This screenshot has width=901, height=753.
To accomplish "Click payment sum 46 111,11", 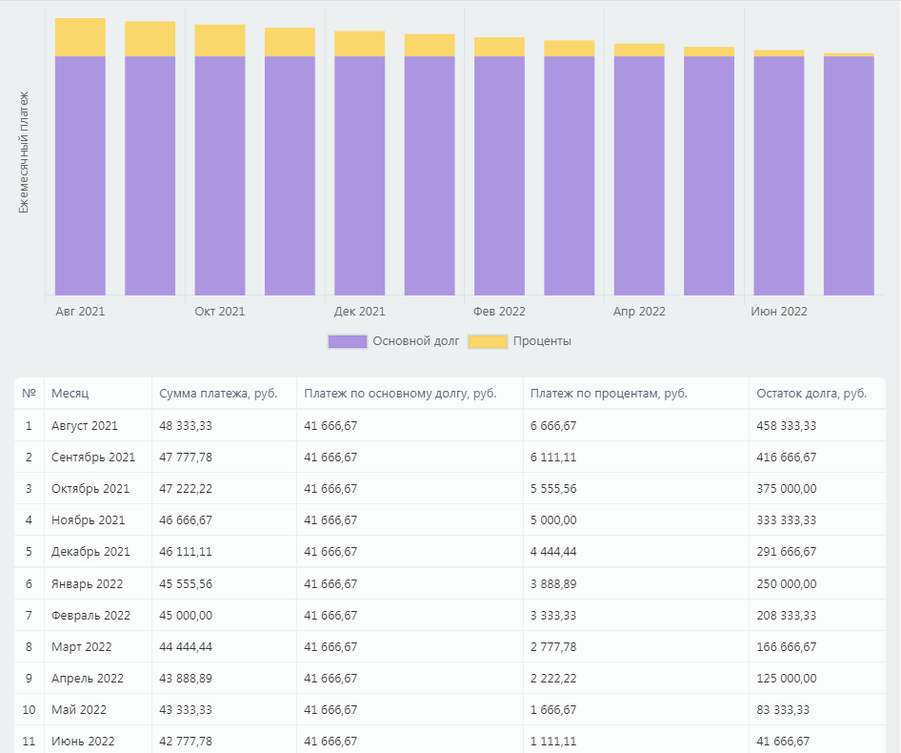I will (x=186, y=552).
